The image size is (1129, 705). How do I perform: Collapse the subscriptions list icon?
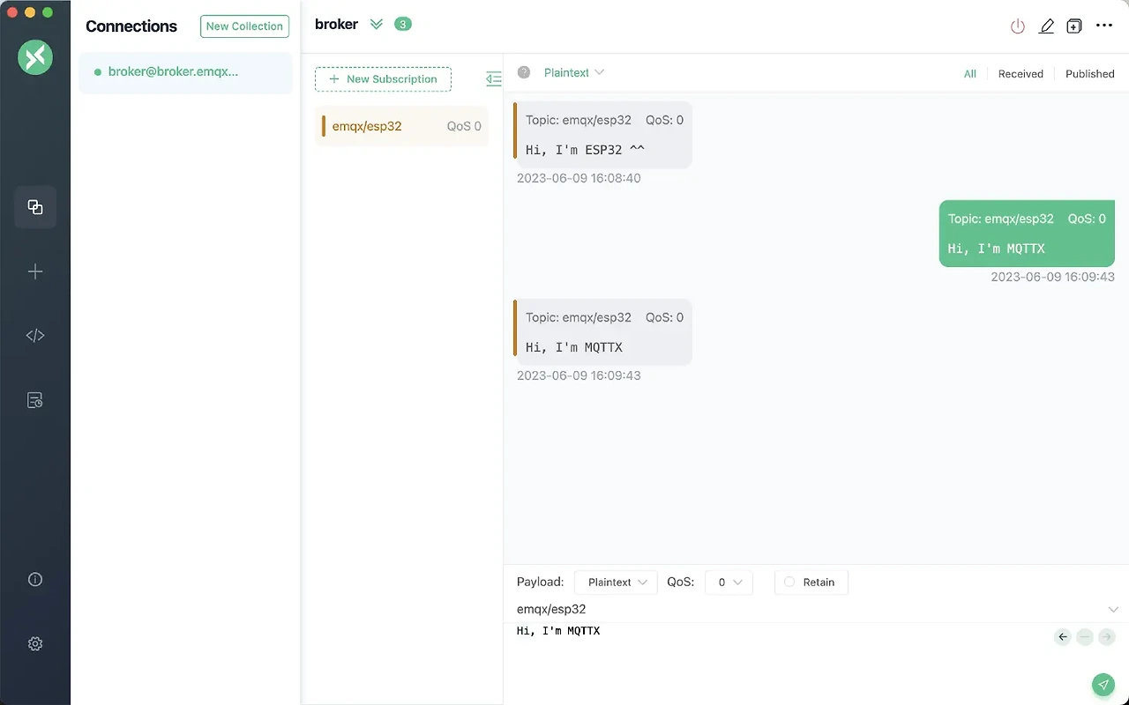tap(494, 79)
